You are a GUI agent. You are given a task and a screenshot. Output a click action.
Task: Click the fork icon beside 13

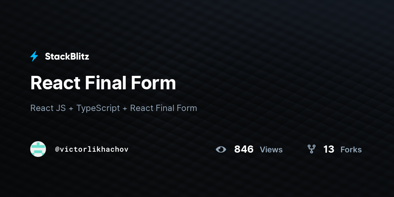[x=311, y=149]
